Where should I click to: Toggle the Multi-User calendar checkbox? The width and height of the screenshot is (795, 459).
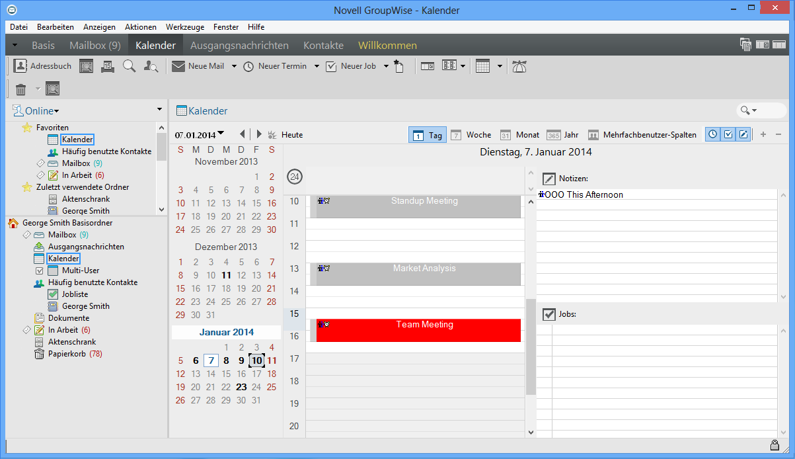39,271
